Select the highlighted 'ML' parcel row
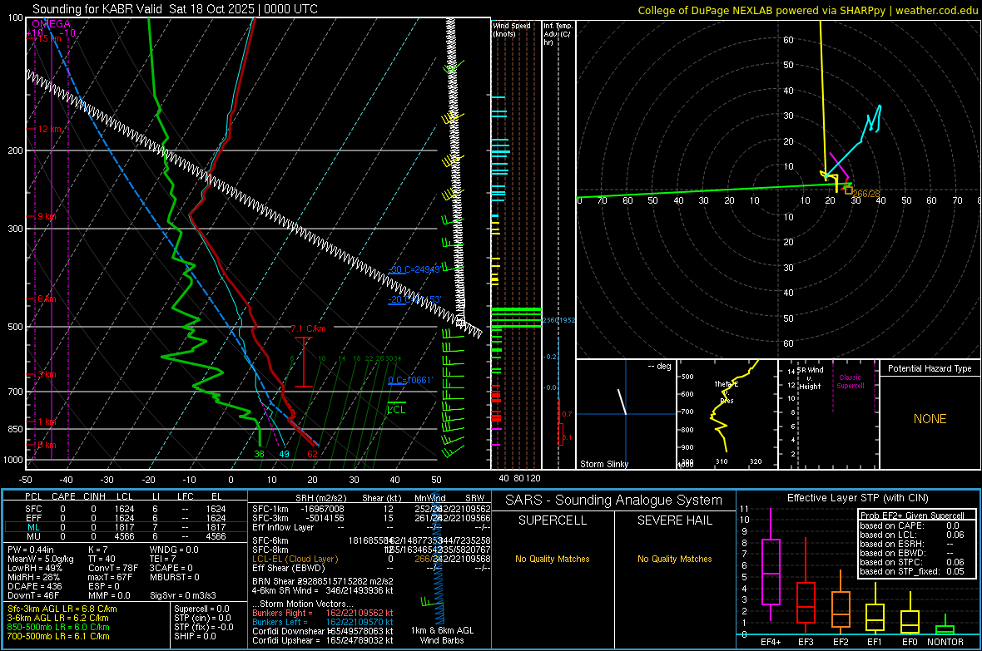This screenshot has width=982, height=651. point(126,527)
